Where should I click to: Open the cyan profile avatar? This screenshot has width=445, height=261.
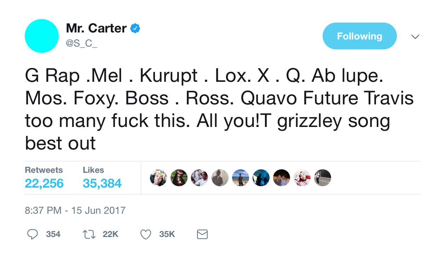point(42,36)
